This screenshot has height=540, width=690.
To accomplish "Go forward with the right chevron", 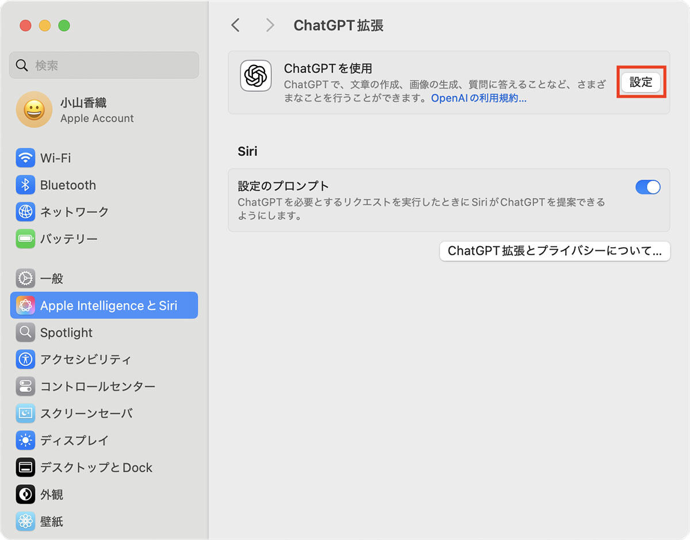I will pos(270,25).
